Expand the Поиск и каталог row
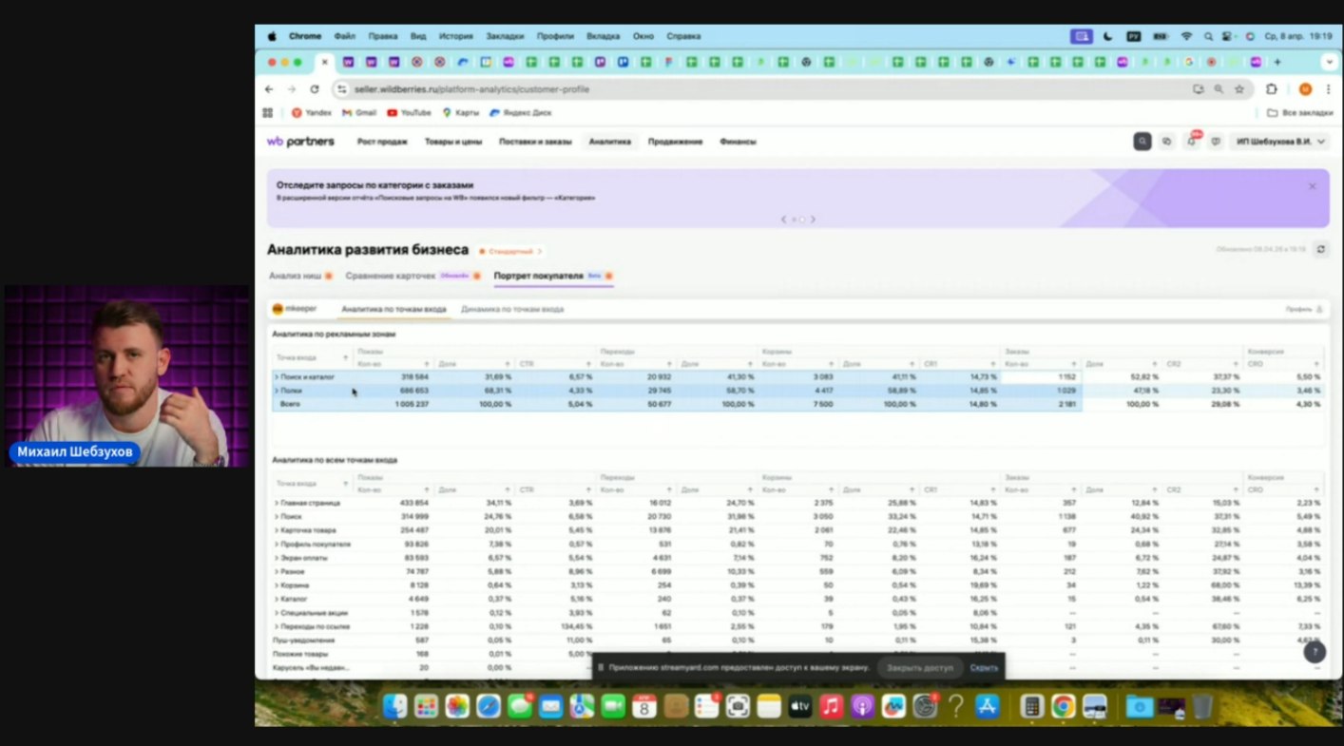This screenshot has width=1344, height=746. 277,377
